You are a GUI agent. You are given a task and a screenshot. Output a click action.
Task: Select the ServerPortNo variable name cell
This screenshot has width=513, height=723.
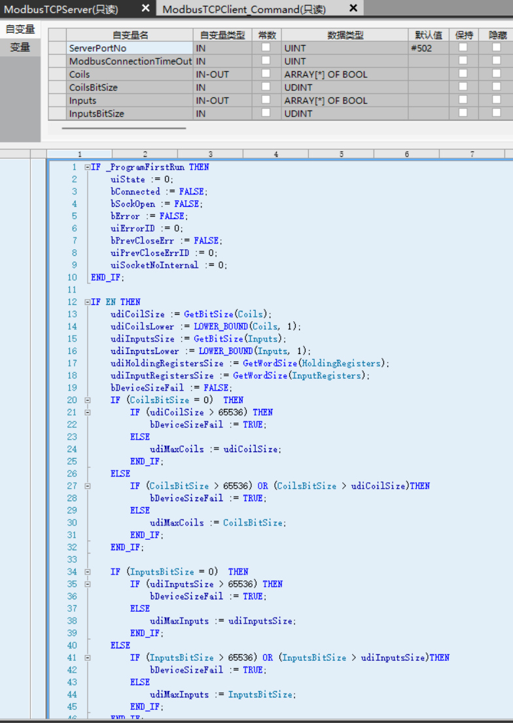(130, 48)
